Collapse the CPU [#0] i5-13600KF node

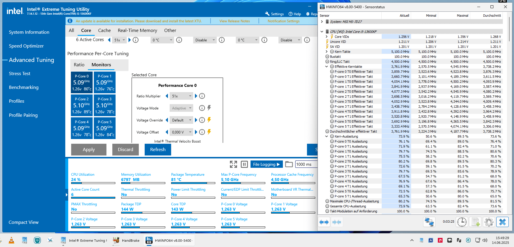(x=322, y=31)
